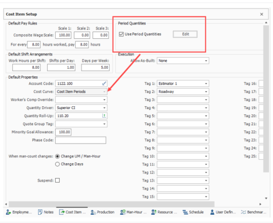Viewport: 273px width, 223px height.
Task: Click the User Defined tab icon
Action: [x=212, y=212]
